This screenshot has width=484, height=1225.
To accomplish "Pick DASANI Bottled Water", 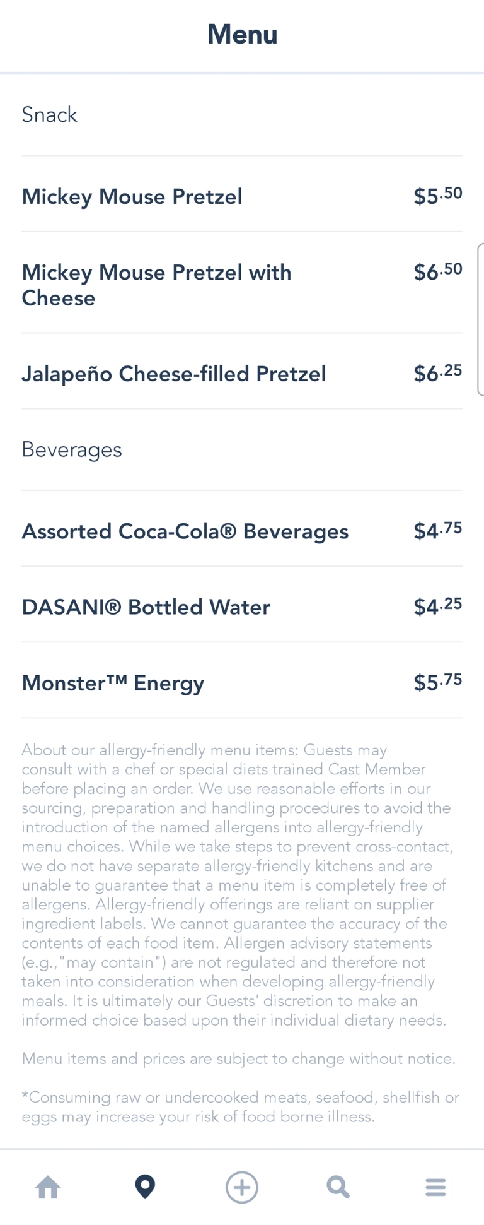I will pyautogui.click(x=146, y=607).
